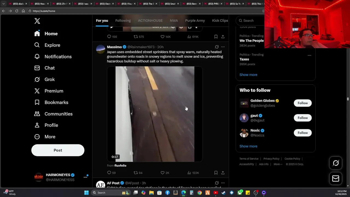The height and width of the screenshot is (197, 350).
Task: Open the HARMONEYES account switcher dots
Action: pyautogui.click(x=85, y=177)
